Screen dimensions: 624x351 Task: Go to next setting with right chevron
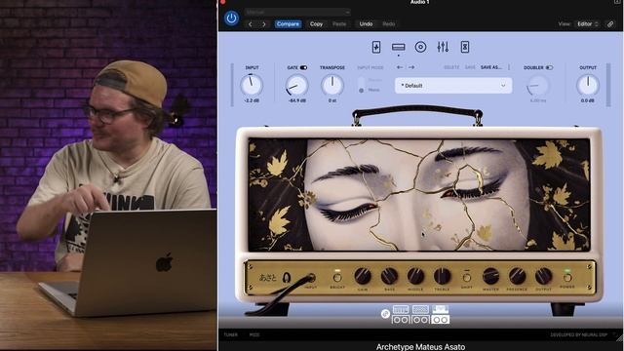264,24
